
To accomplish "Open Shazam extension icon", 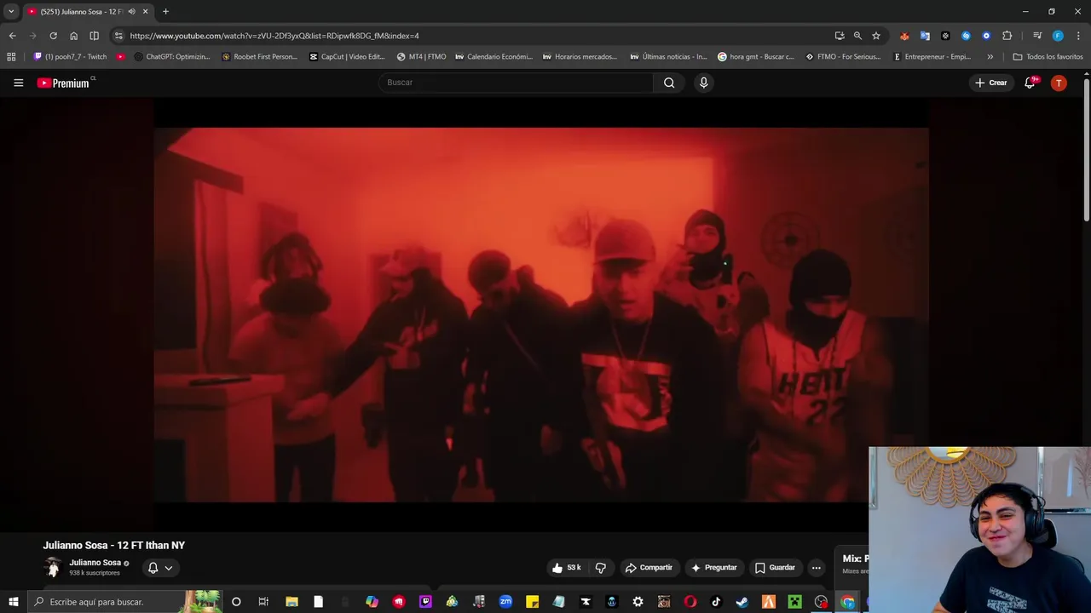I will click(966, 36).
